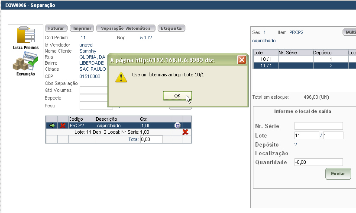
Task: Click the Nr. Série column header
Action: [x=288, y=53]
